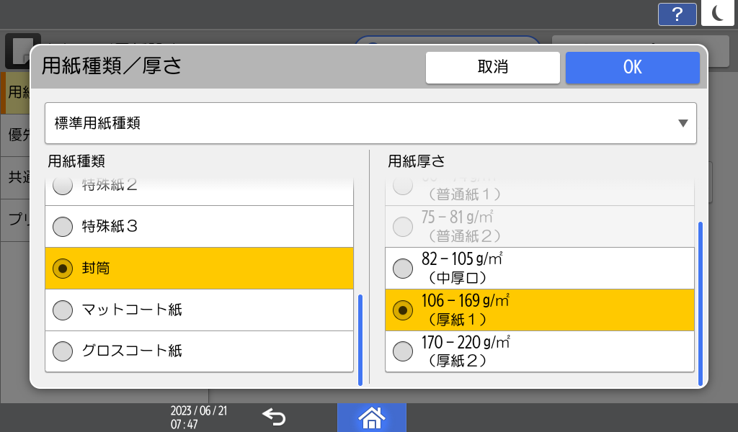Click the paper thickness list scrollbar

point(700,302)
